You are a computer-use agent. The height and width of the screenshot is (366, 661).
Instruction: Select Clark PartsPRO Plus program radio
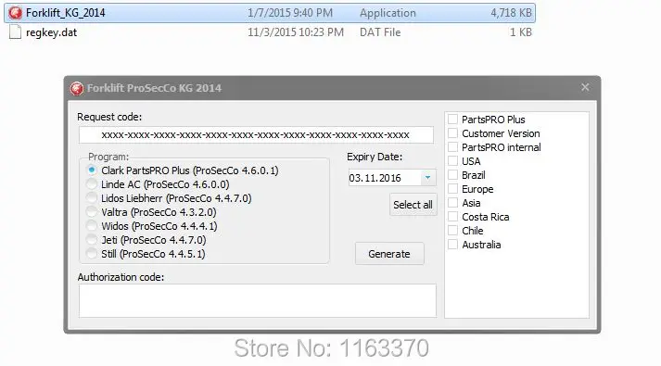pos(92,170)
